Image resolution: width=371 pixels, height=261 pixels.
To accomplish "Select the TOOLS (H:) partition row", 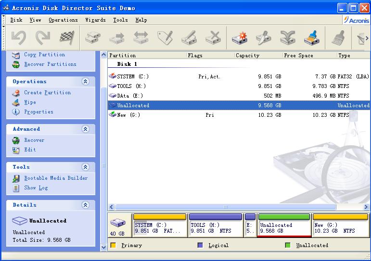I will coord(239,86).
